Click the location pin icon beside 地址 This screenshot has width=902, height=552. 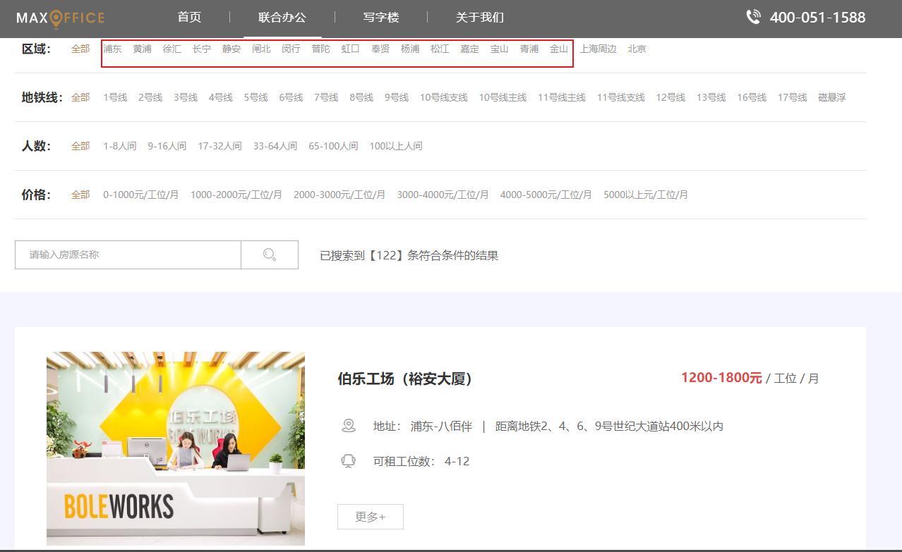pyautogui.click(x=348, y=426)
